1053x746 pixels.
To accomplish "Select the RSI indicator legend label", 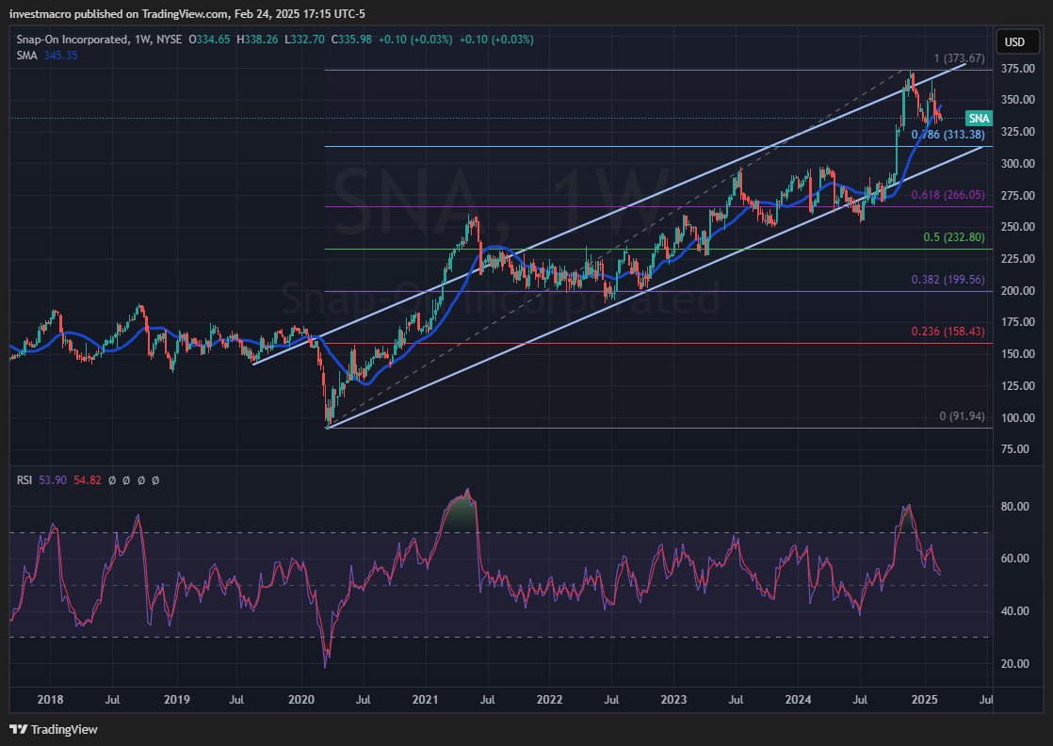I will coord(24,480).
